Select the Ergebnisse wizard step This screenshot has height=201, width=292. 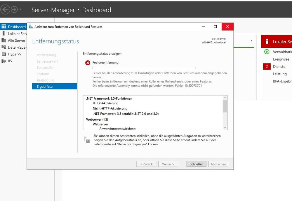(55, 87)
